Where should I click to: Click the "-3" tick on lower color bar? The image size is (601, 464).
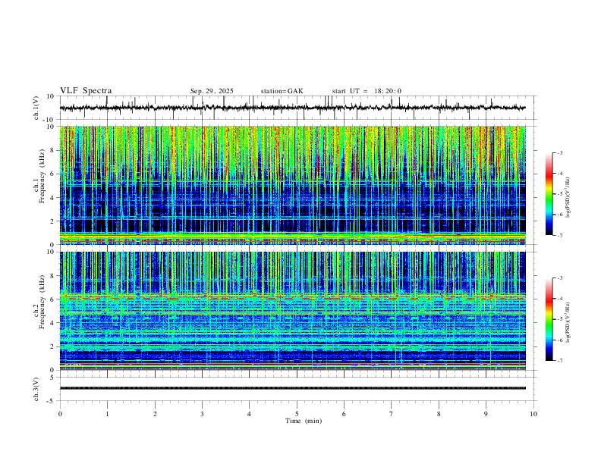pyautogui.click(x=559, y=278)
